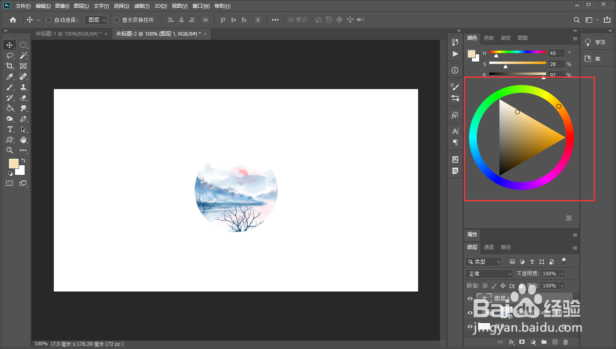The width and height of the screenshot is (616, 349).
Task: Open the workspace switcher dropdown
Action: click(591, 20)
